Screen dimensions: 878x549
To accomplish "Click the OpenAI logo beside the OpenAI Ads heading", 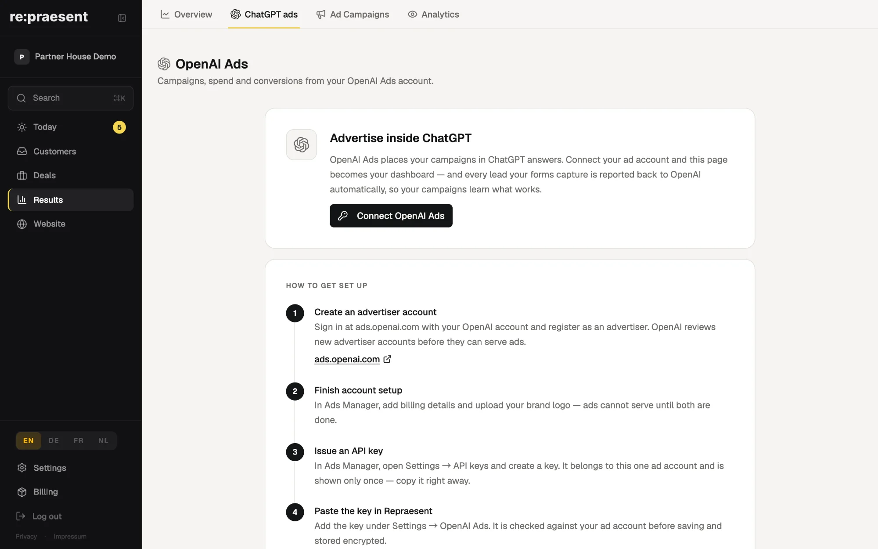I will (164, 64).
